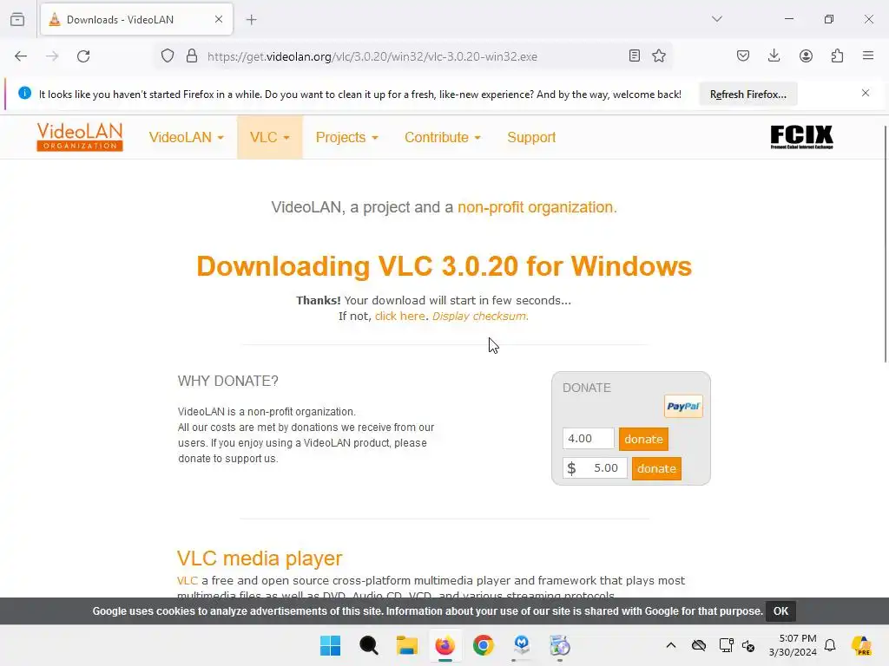Bookmark this page with the star

pyautogui.click(x=659, y=55)
